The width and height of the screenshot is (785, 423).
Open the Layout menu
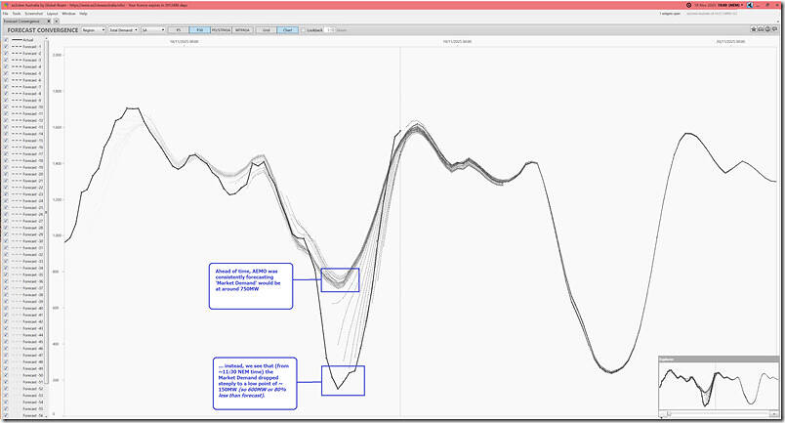[52, 14]
